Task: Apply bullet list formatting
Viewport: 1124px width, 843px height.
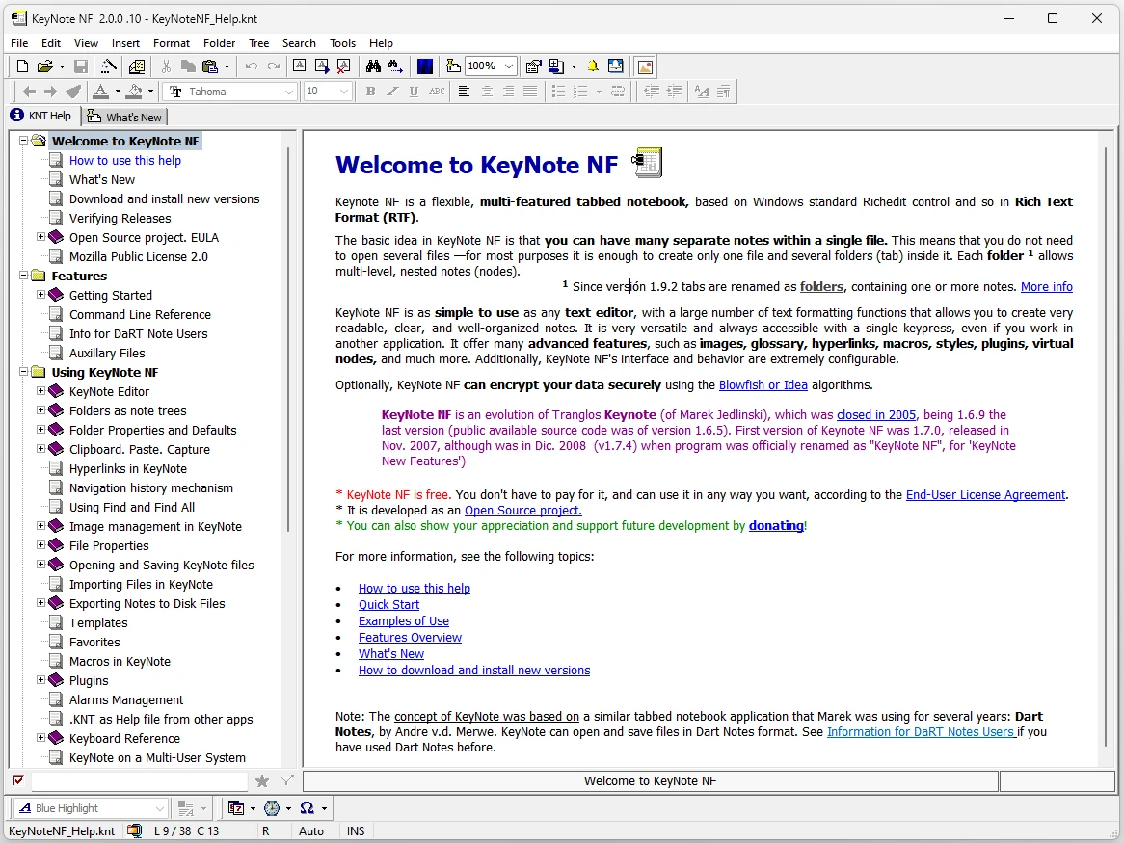Action: point(559,92)
